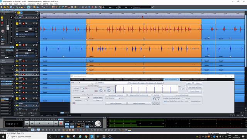Viewport: 247px width, 139px height.
Task: Solo the BD track with its S button
Action: [x=17, y=24]
